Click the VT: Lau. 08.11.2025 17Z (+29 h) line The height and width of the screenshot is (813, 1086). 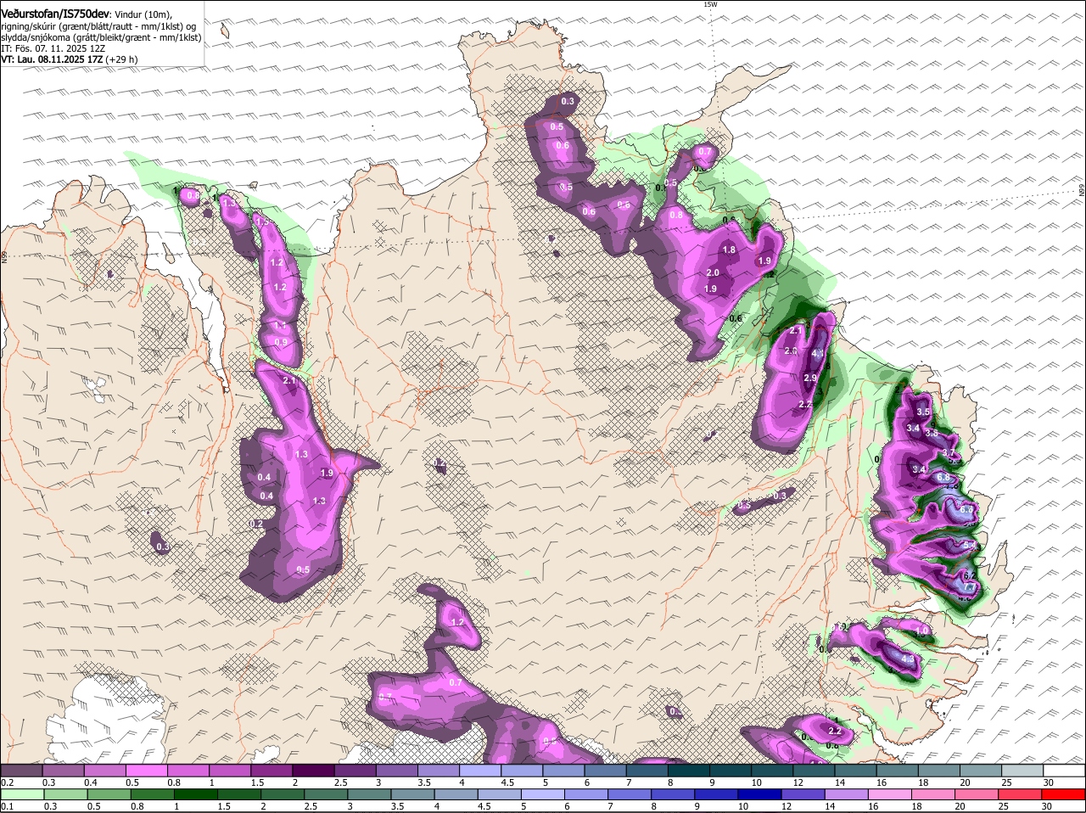(69, 59)
